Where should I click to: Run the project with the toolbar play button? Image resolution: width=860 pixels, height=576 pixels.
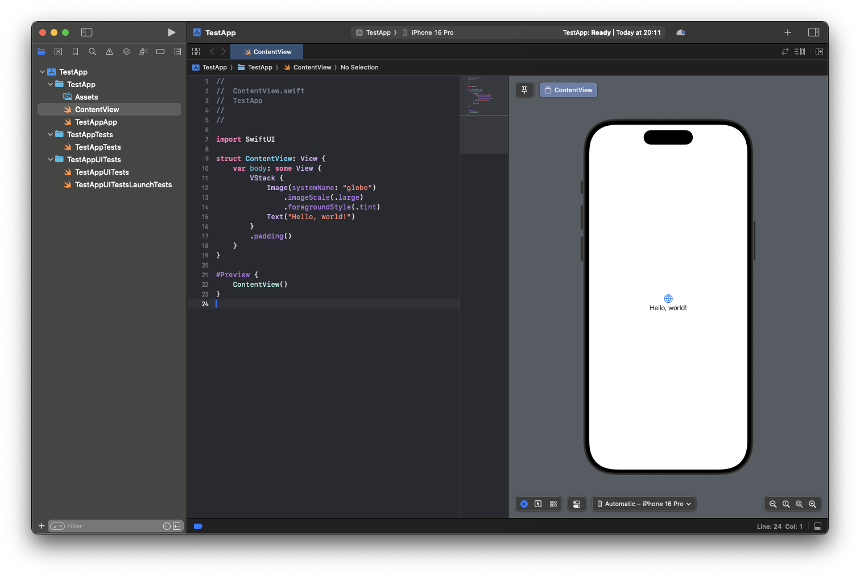[x=171, y=32]
